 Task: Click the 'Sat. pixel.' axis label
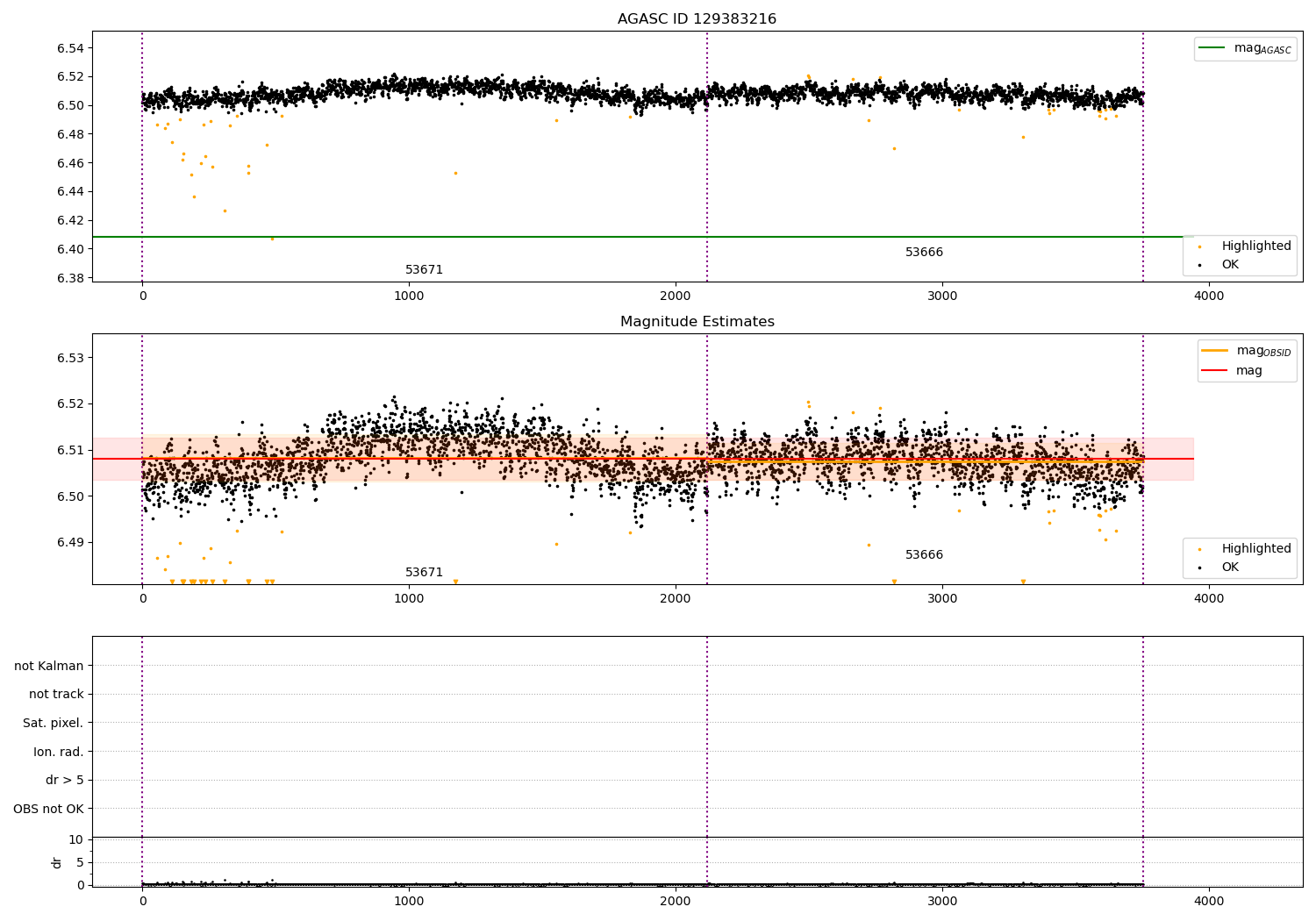[53, 724]
